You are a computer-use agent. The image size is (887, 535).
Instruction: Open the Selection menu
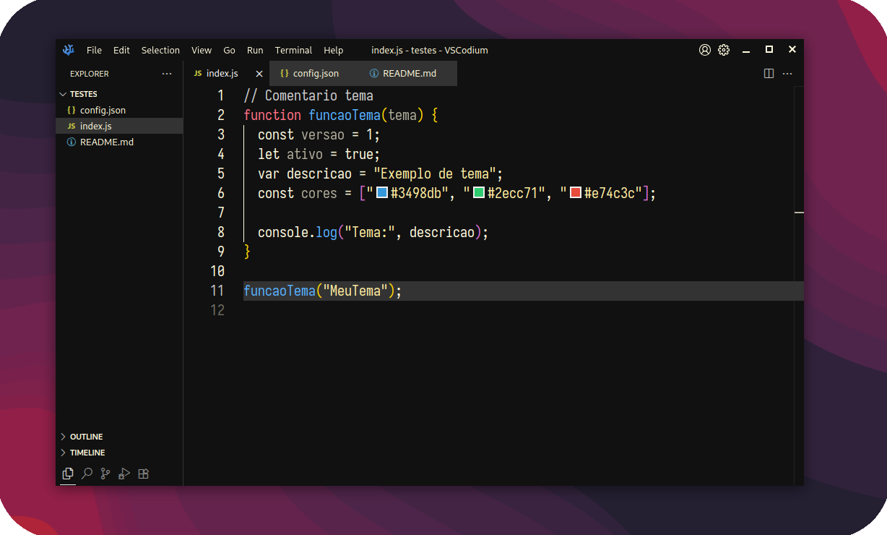coord(160,50)
